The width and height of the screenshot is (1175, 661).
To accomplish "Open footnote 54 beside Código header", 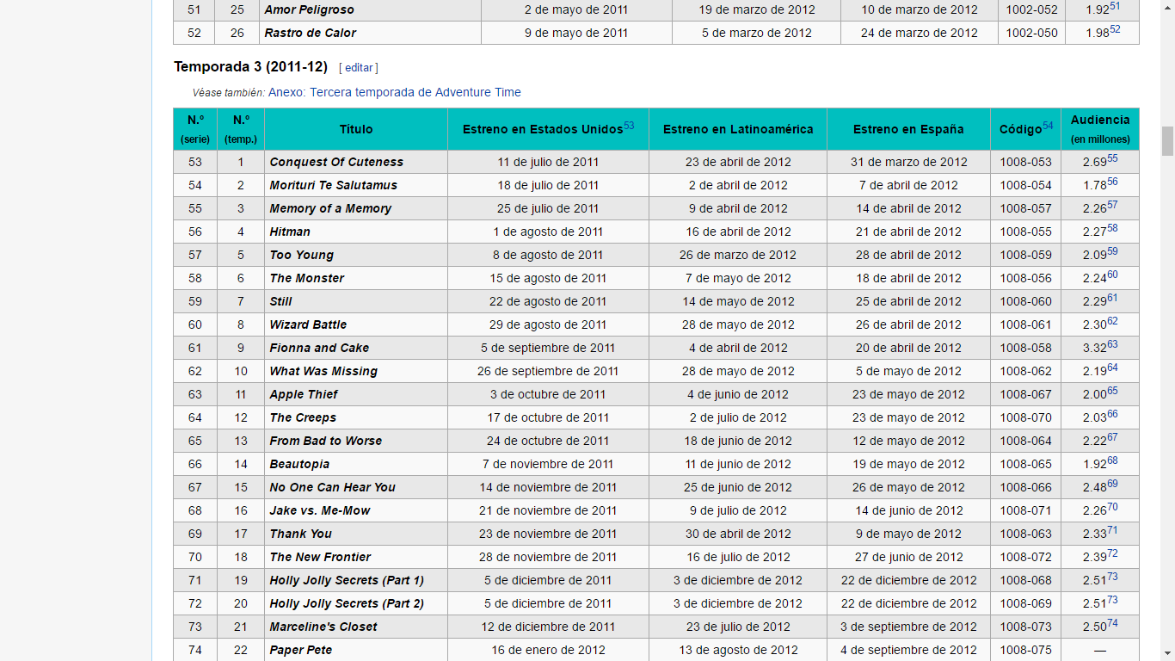I will click(1048, 126).
